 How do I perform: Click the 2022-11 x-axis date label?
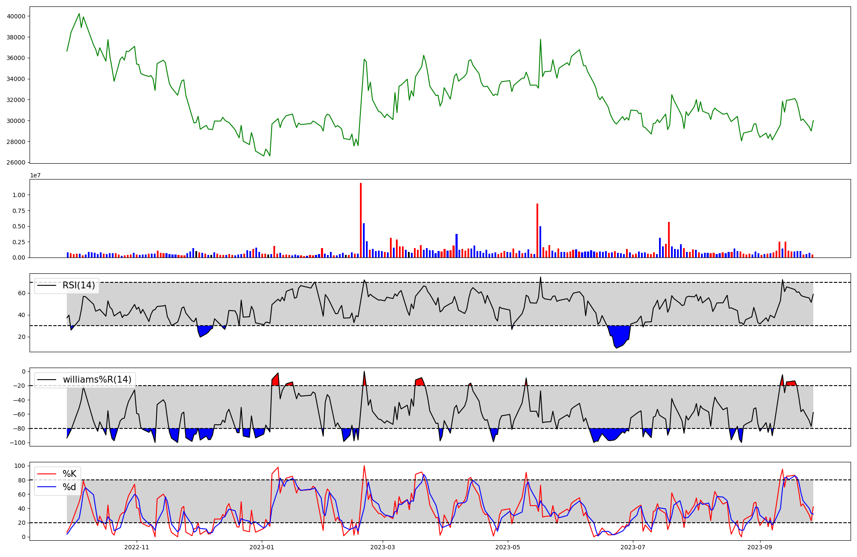pyautogui.click(x=136, y=547)
